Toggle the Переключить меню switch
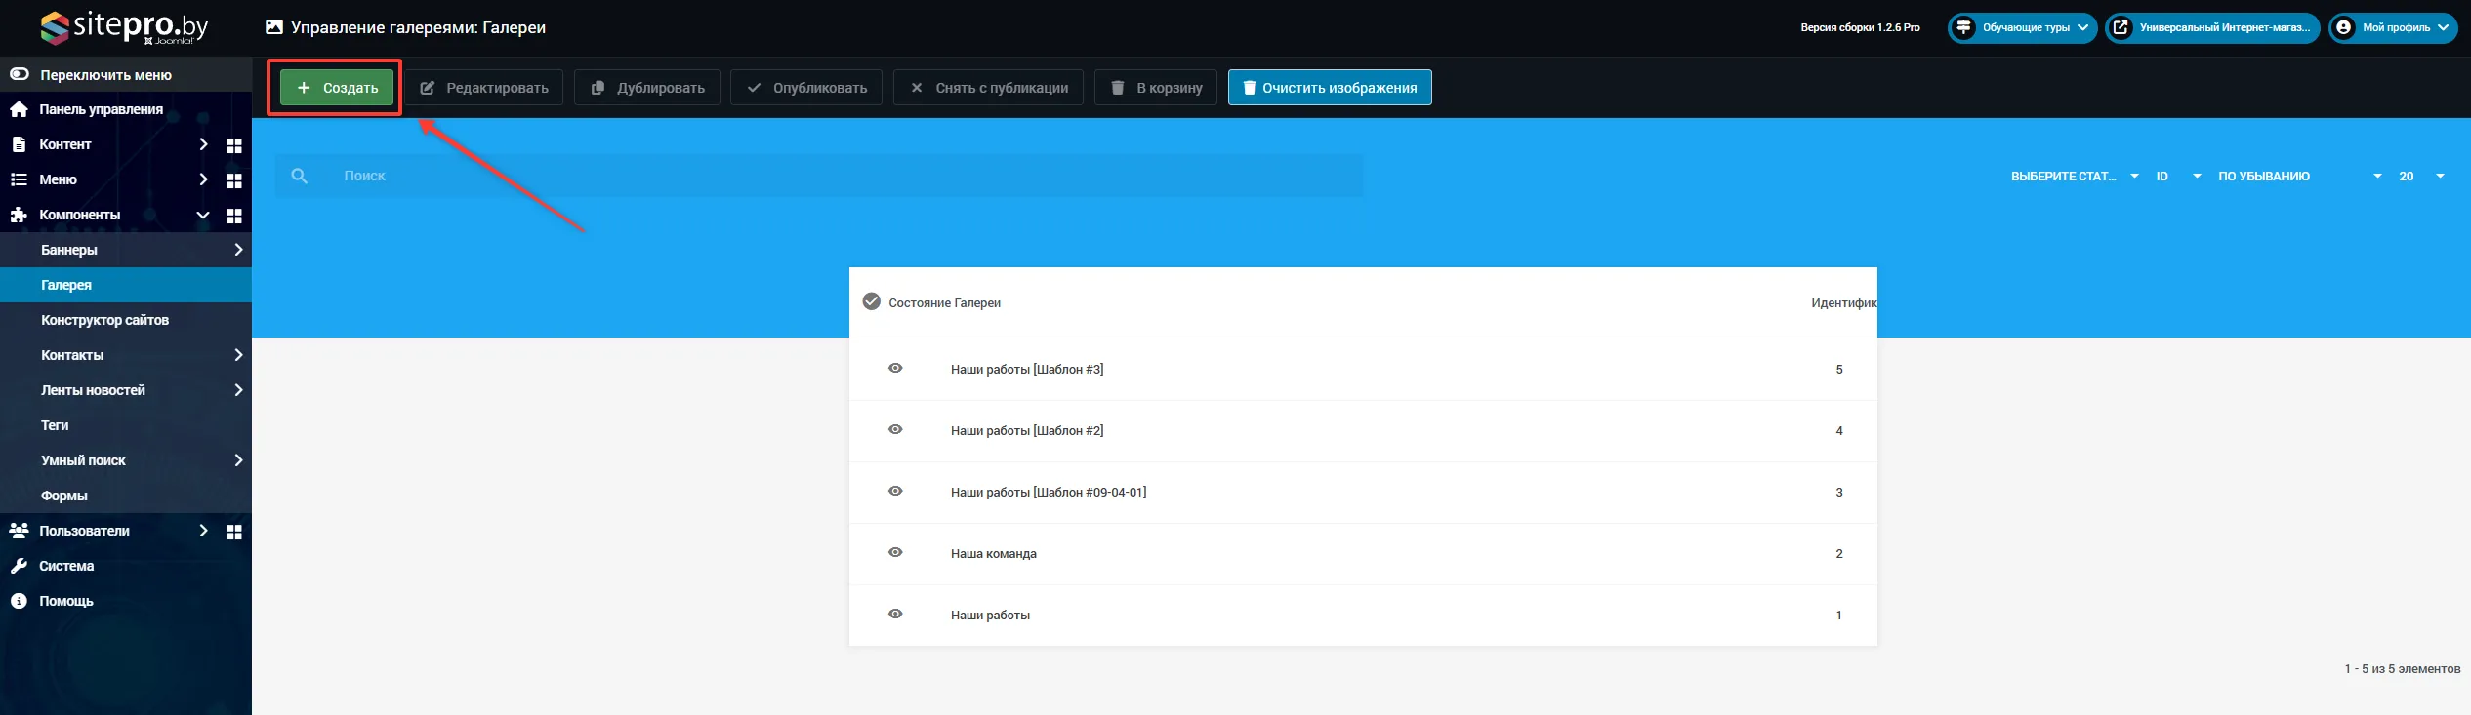Image resolution: width=2471 pixels, height=715 pixels. click(20, 74)
